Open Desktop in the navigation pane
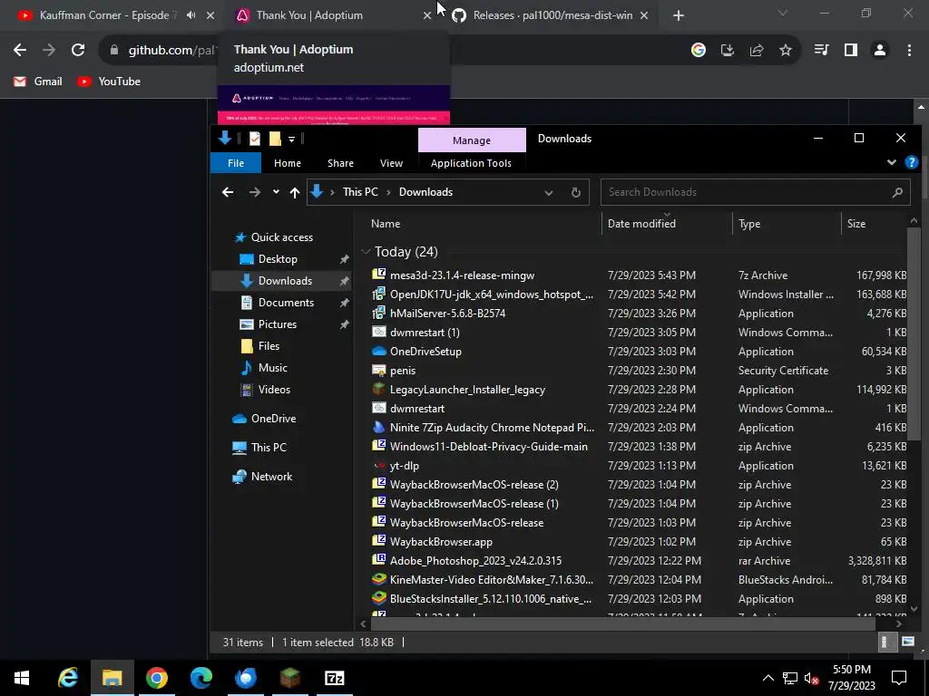929x696 pixels. (278, 259)
